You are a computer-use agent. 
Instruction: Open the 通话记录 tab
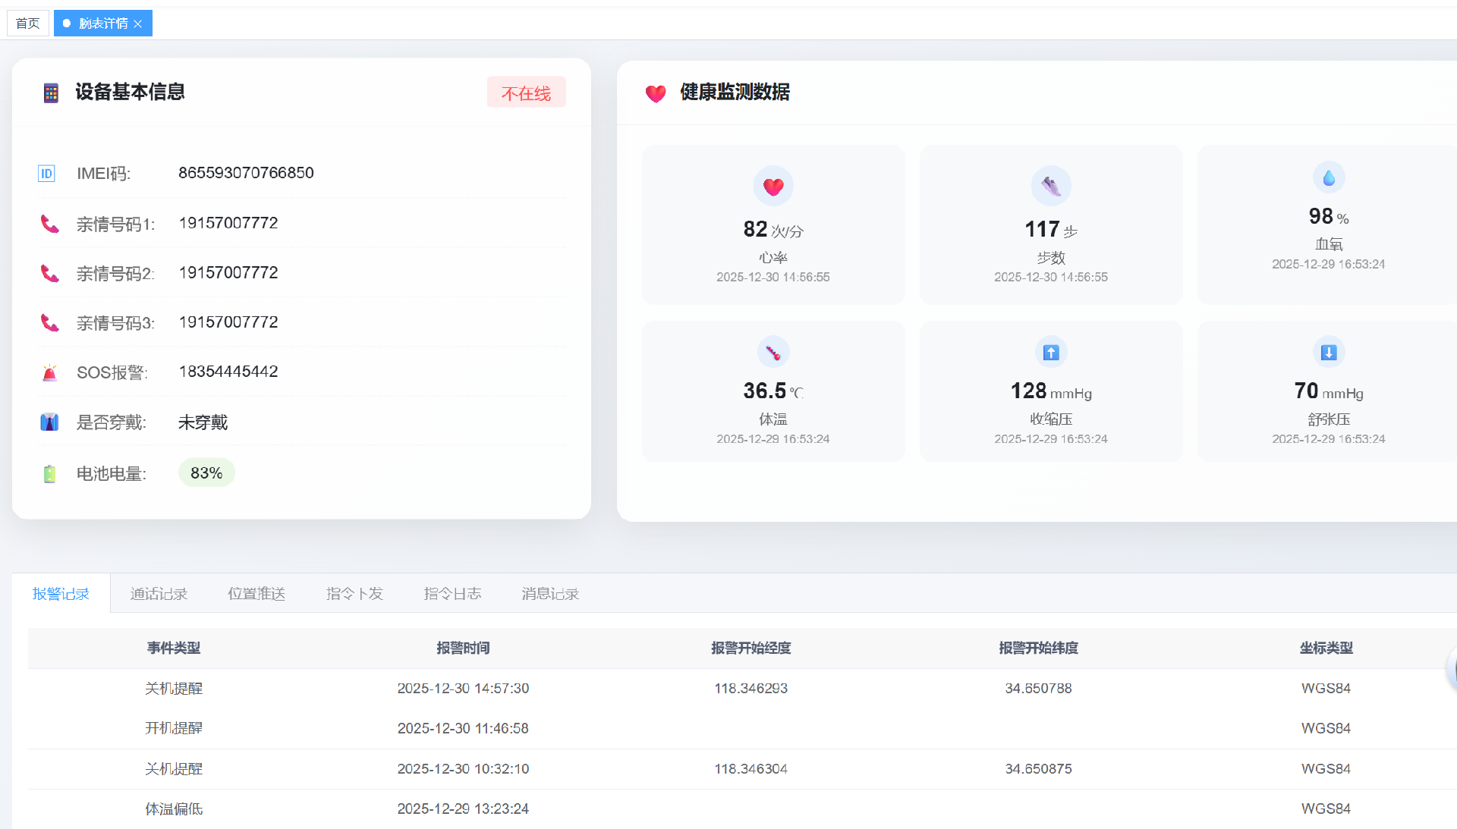(159, 594)
